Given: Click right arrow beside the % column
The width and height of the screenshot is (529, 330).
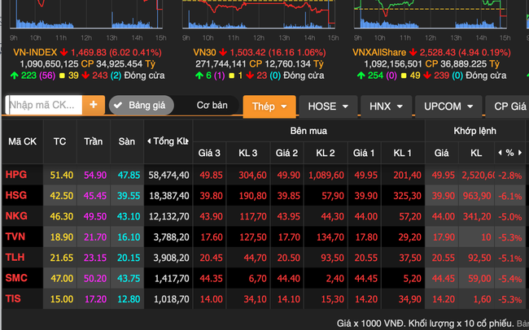Looking at the screenshot, I should coord(520,152).
